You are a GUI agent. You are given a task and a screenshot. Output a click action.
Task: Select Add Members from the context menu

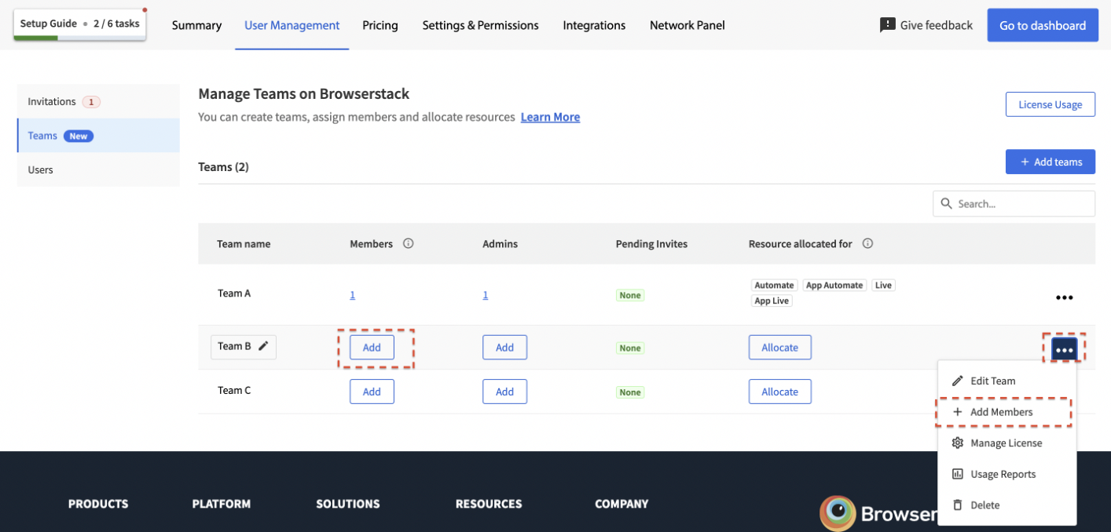pos(1002,412)
